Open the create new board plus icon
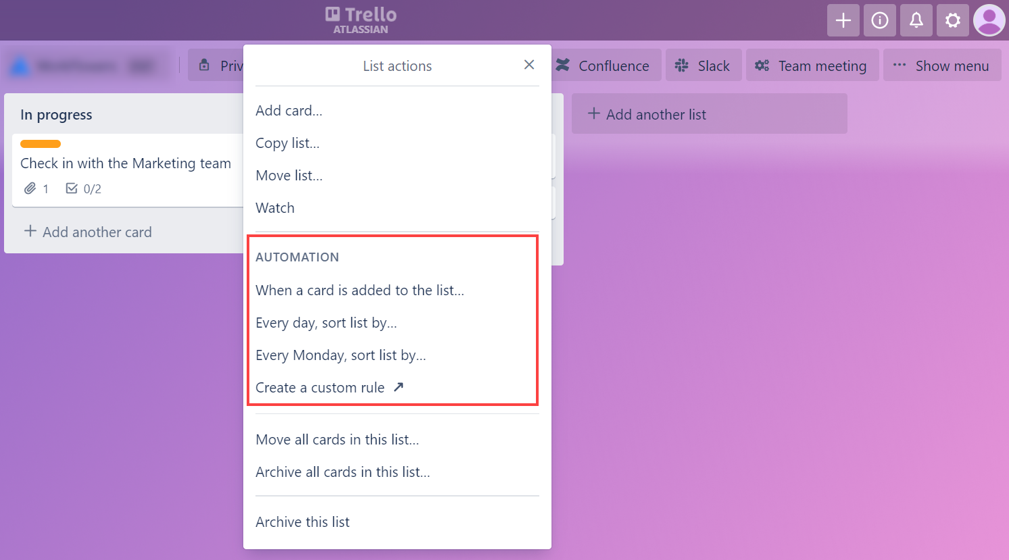The width and height of the screenshot is (1009, 560). (843, 20)
